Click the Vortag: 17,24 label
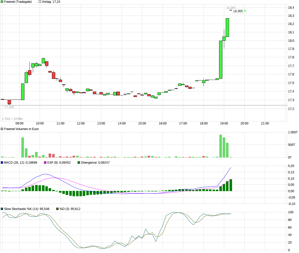Viewport: 299px width, 253px height. point(51,2)
